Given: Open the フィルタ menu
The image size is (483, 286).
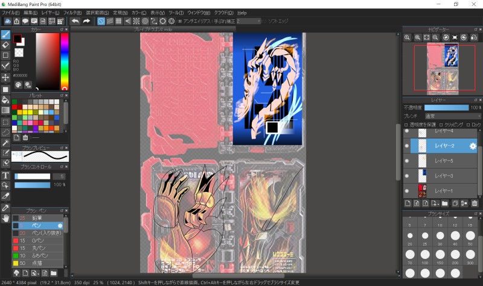Looking at the screenshot, I should tap(72, 13).
